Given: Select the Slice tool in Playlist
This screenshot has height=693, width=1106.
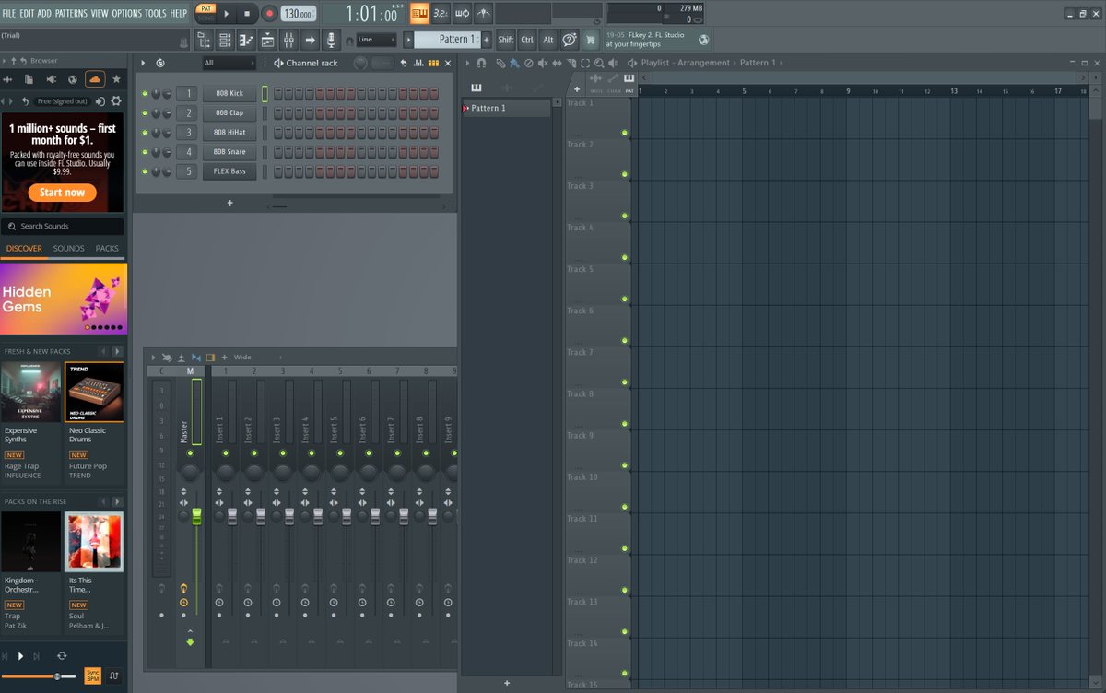Looking at the screenshot, I should pos(571,63).
